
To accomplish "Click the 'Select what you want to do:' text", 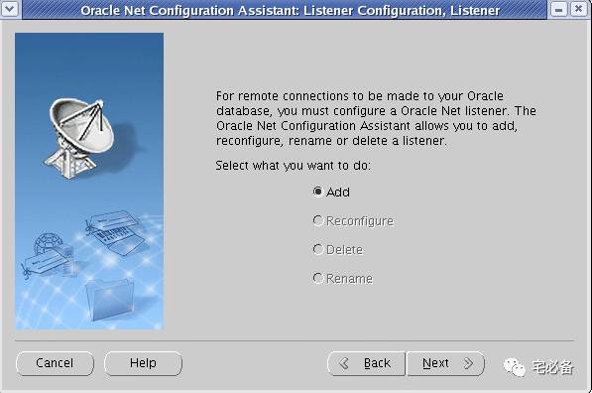I will point(293,166).
